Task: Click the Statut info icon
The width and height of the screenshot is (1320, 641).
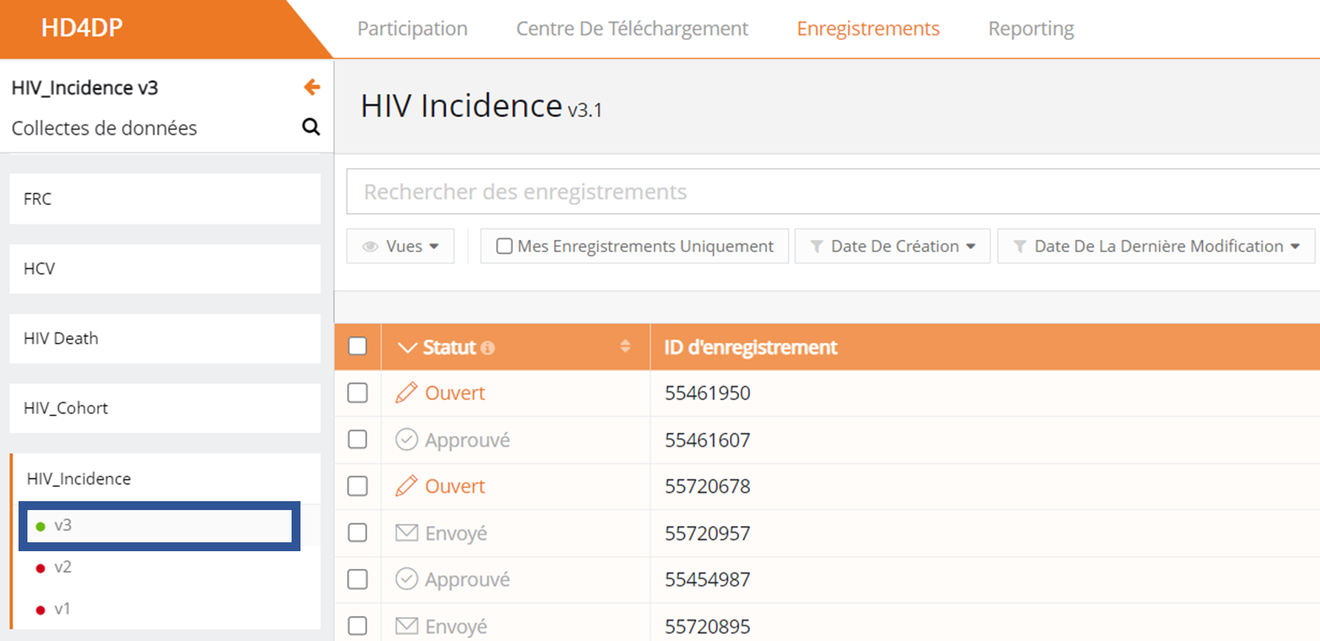Action: (x=488, y=348)
